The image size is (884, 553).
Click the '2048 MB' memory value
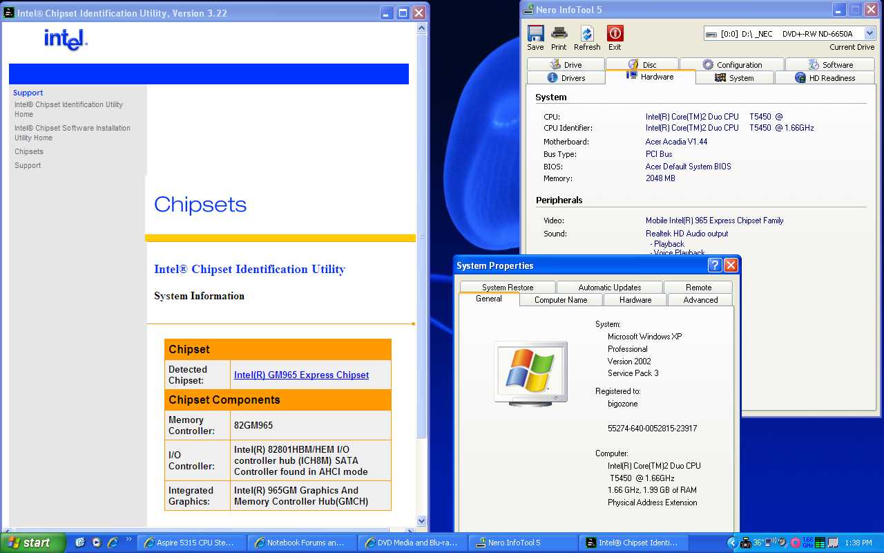(660, 178)
